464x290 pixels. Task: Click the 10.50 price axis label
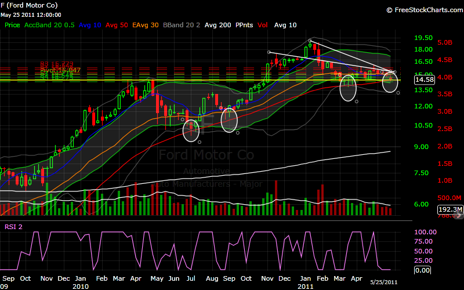coord(423,125)
